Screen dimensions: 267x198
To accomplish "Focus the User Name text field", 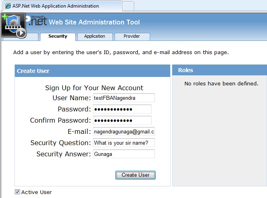I will pyautogui.click(x=124, y=98).
